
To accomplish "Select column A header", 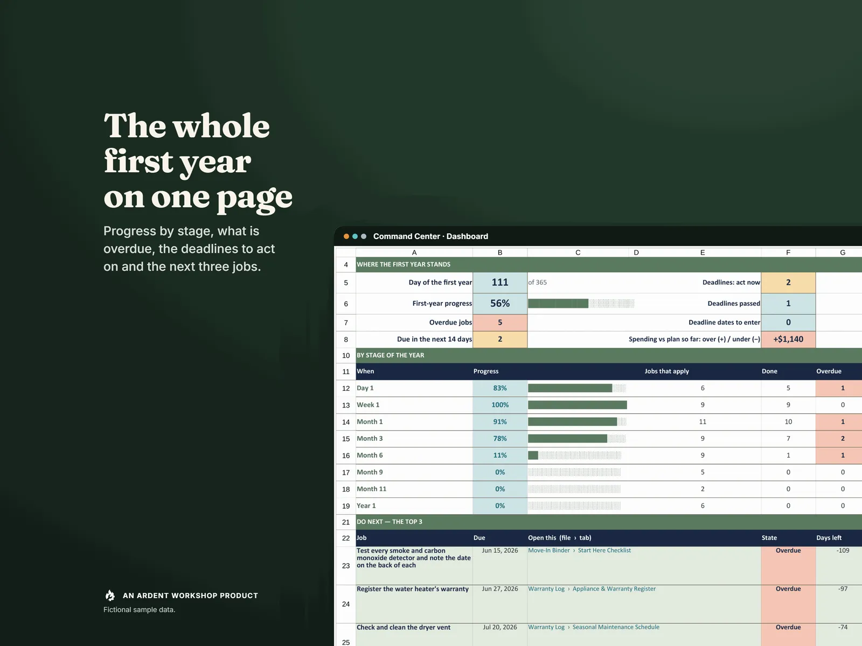I will [414, 252].
